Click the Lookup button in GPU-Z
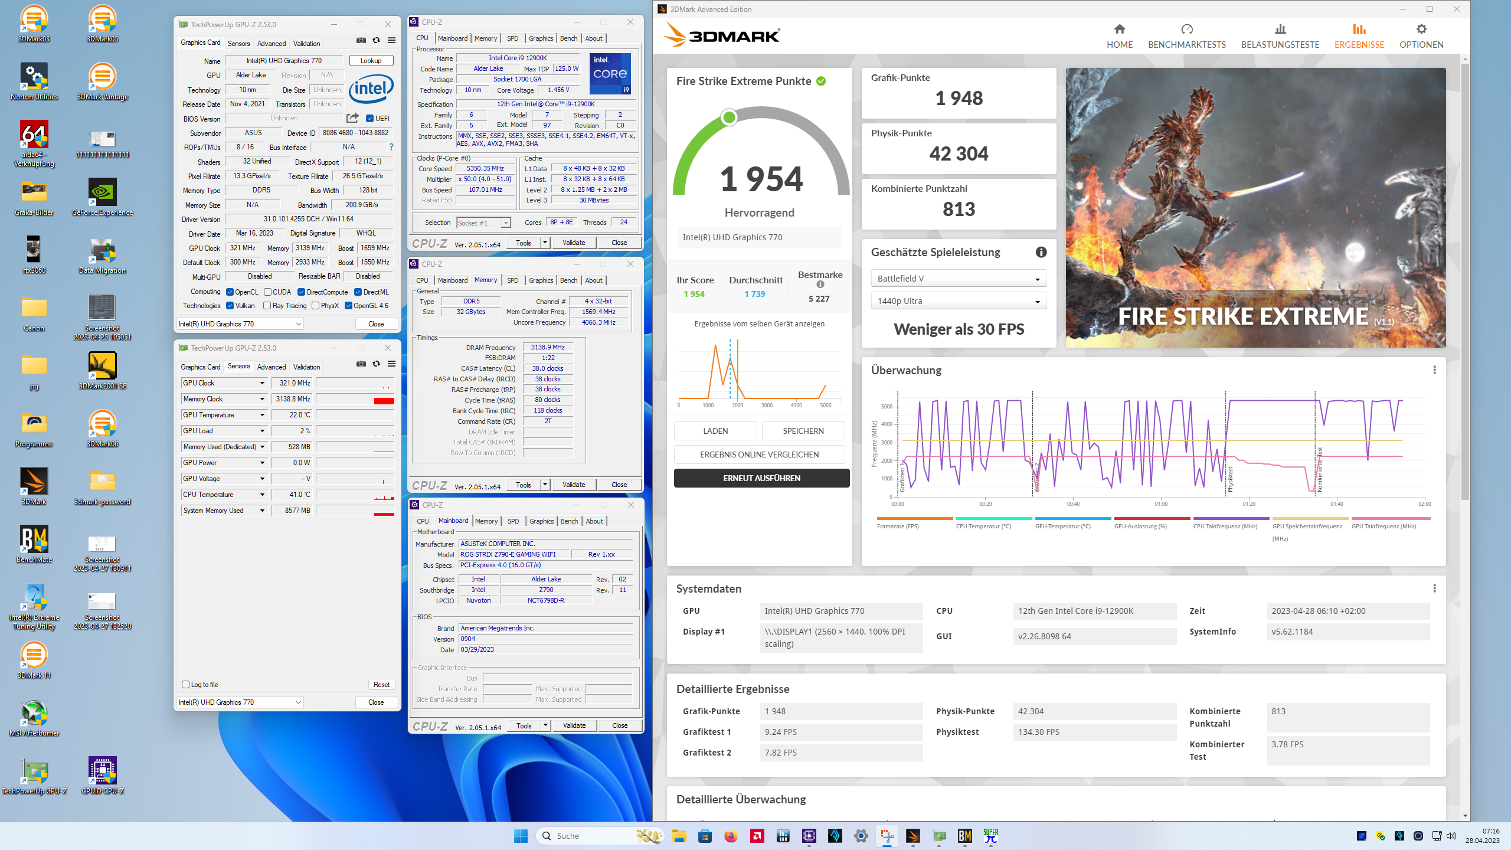1511x850 pixels. pos(371,61)
